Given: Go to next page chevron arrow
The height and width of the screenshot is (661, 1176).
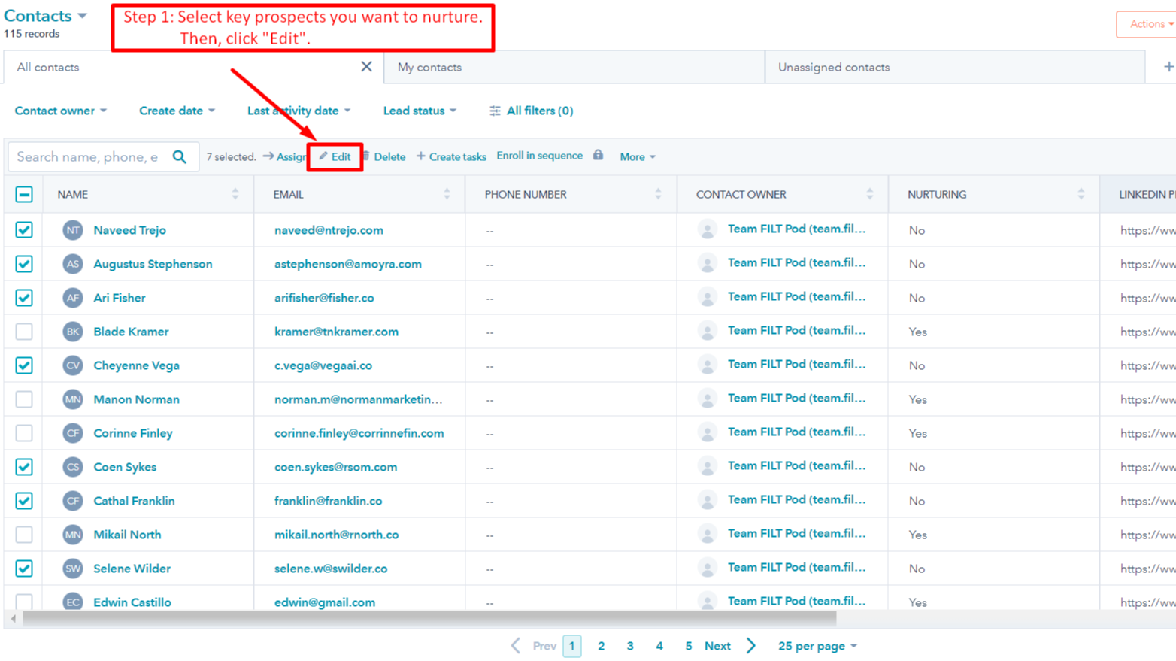Looking at the screenshot, I should [x=751, y=646].
